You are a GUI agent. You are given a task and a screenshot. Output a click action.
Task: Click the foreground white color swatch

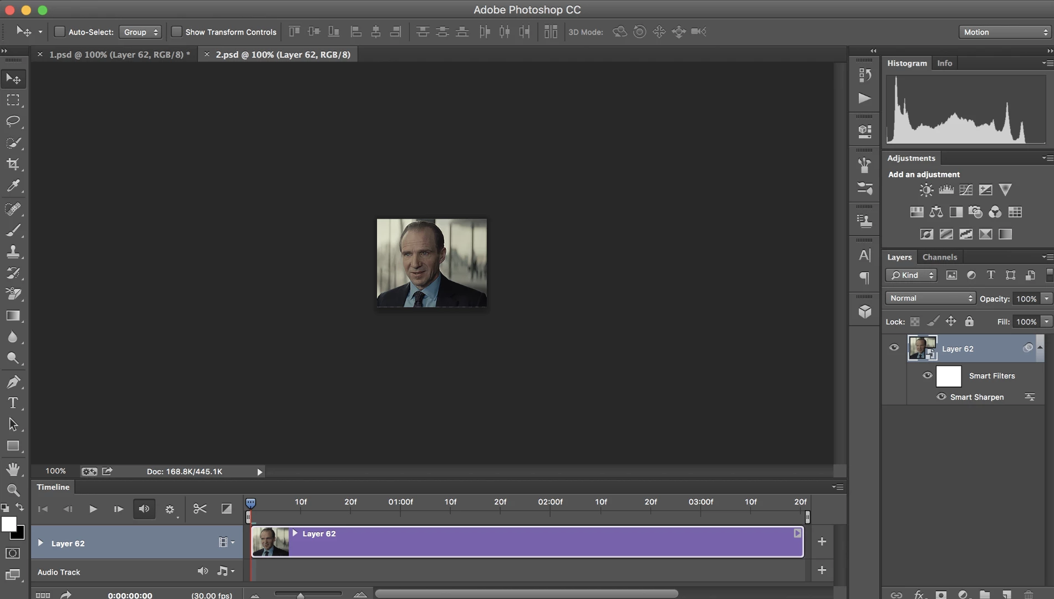(8, 524)
